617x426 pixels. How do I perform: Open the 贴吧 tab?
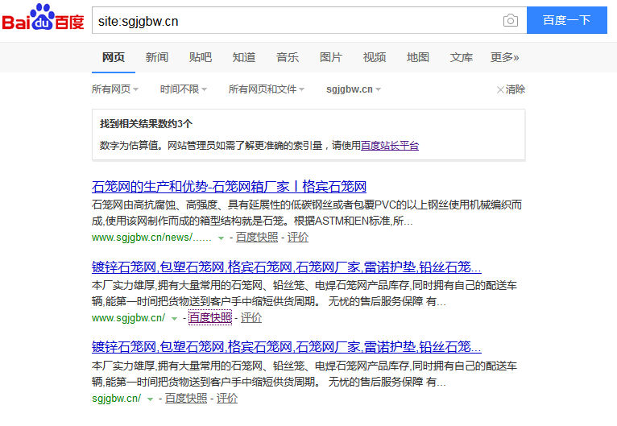[201, 57]
